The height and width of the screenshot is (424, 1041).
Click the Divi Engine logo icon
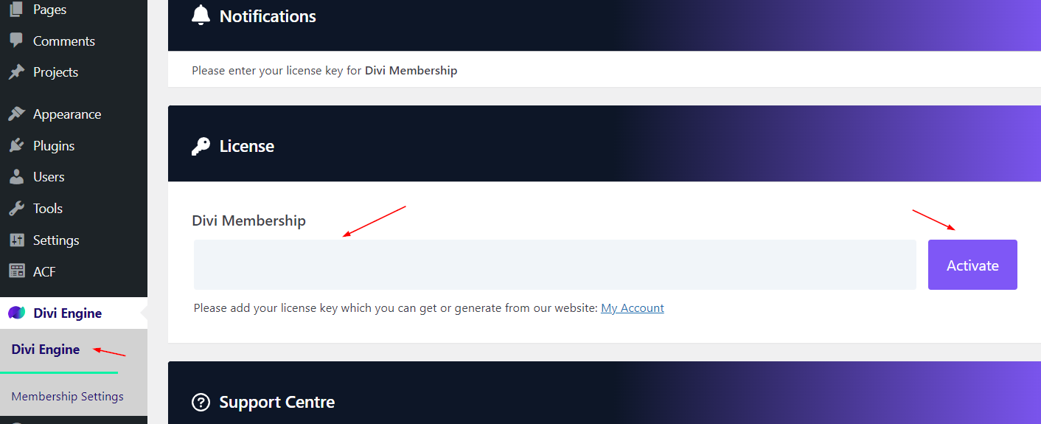[16, 313]
